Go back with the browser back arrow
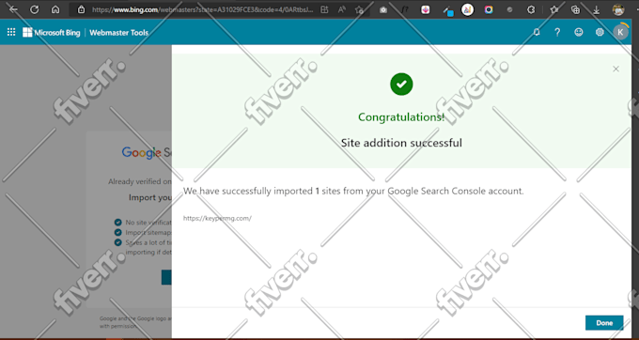Viewport: 639px width, 340px height. coord(13,9)
